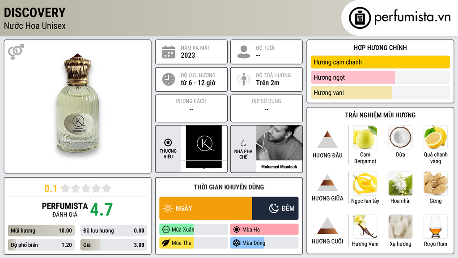Click the sun icon for Mùa Hạ
The image size is (458, 258).
(237, 230)
